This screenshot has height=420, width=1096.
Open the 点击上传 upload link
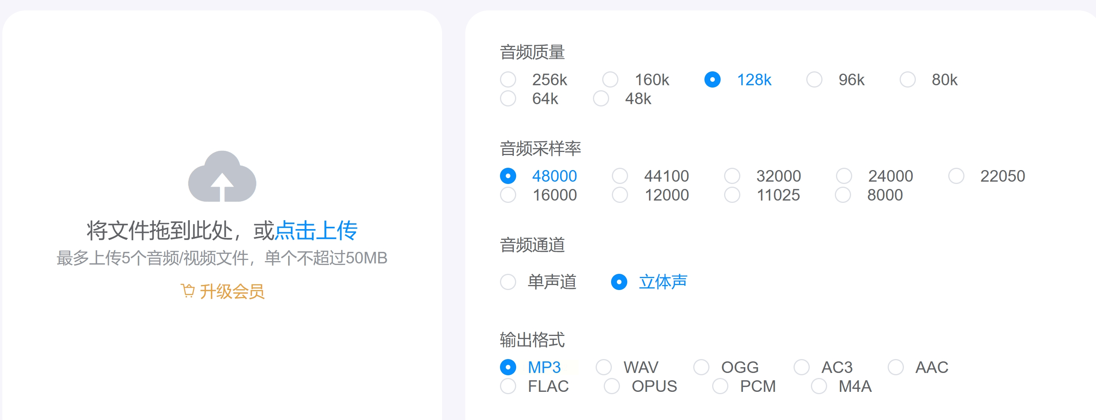tap(316, 231)
